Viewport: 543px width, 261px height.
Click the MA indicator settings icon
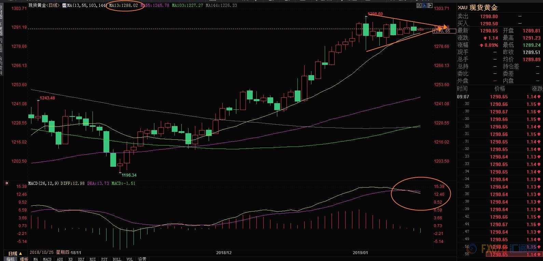click(64, 5)
